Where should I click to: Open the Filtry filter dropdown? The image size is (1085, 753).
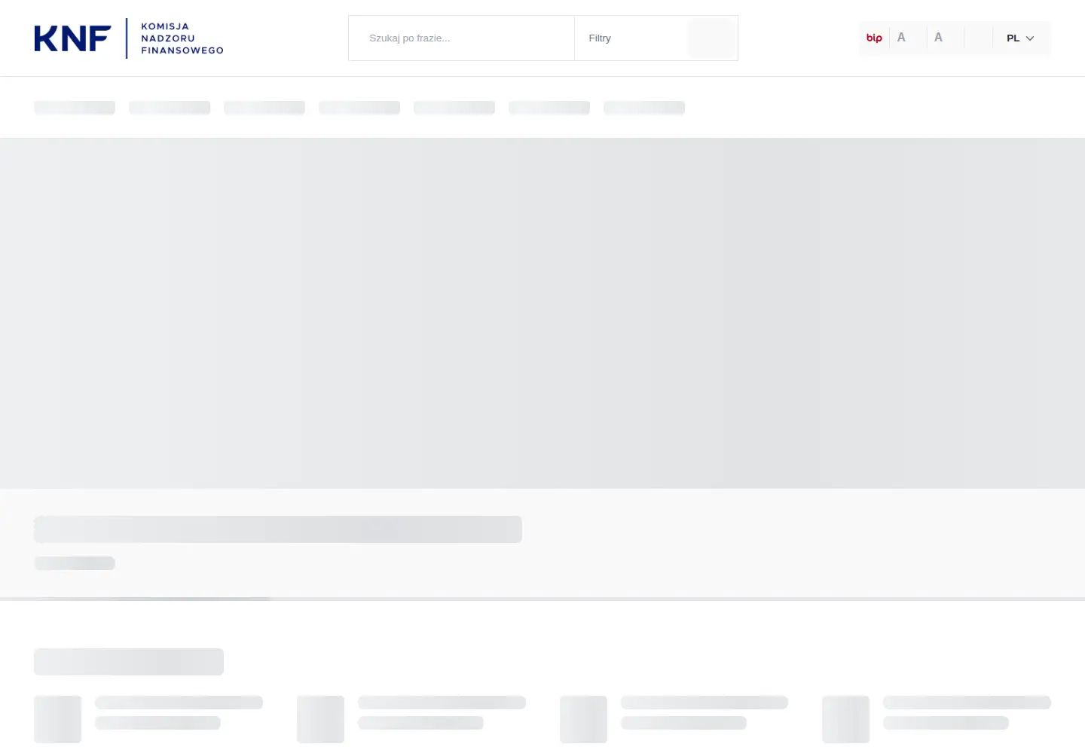(x=631, y=38)
